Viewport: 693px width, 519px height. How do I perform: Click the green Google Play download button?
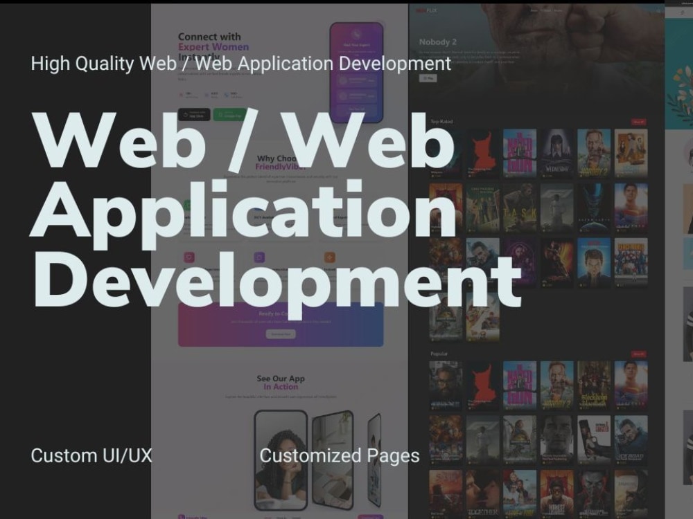(x=230, y=114)
